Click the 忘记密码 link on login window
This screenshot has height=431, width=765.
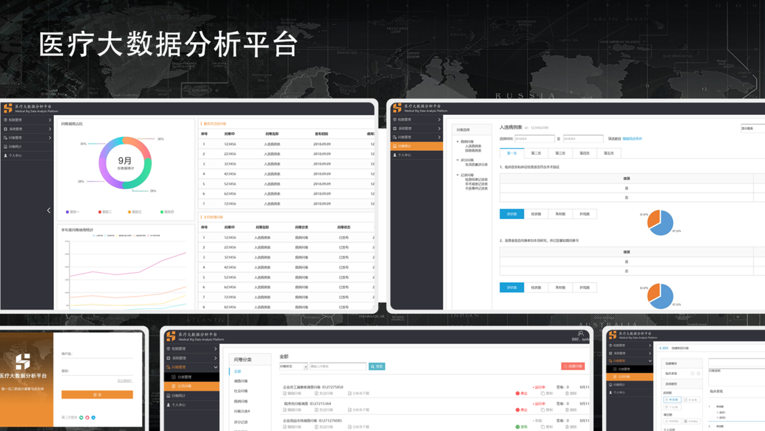click(125, 381)
